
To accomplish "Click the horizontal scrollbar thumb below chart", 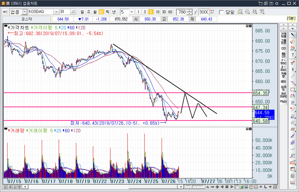I will tap(153, 187).
